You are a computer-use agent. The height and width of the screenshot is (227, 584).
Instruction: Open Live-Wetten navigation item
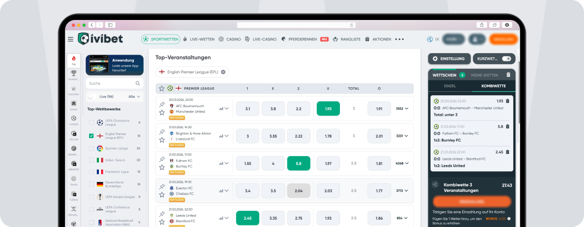(x=199, y=39)
